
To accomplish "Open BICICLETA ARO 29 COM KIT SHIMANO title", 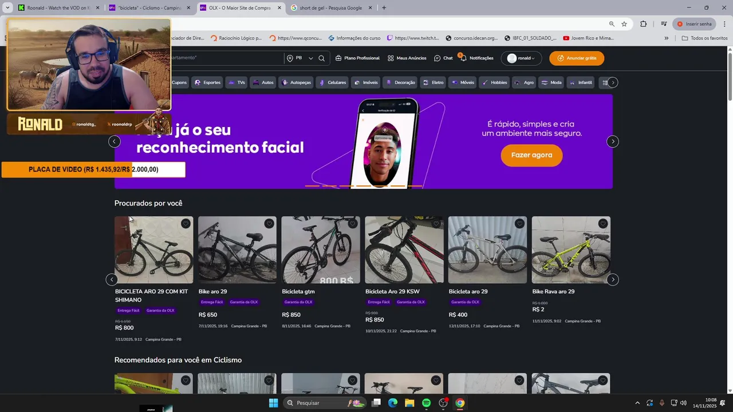I will pos(151,296).
